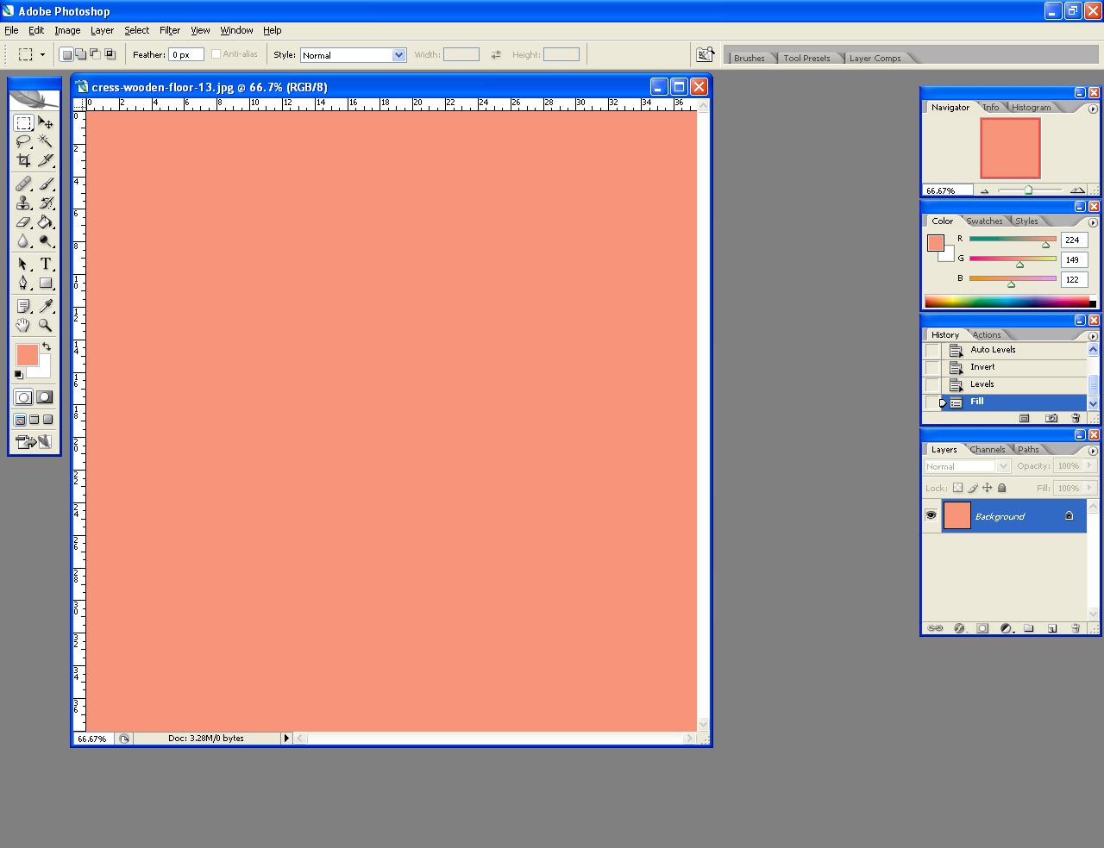Hide the Background layer eye icon
Viewport: 1104px width, 848px height.
pos(931,515)
